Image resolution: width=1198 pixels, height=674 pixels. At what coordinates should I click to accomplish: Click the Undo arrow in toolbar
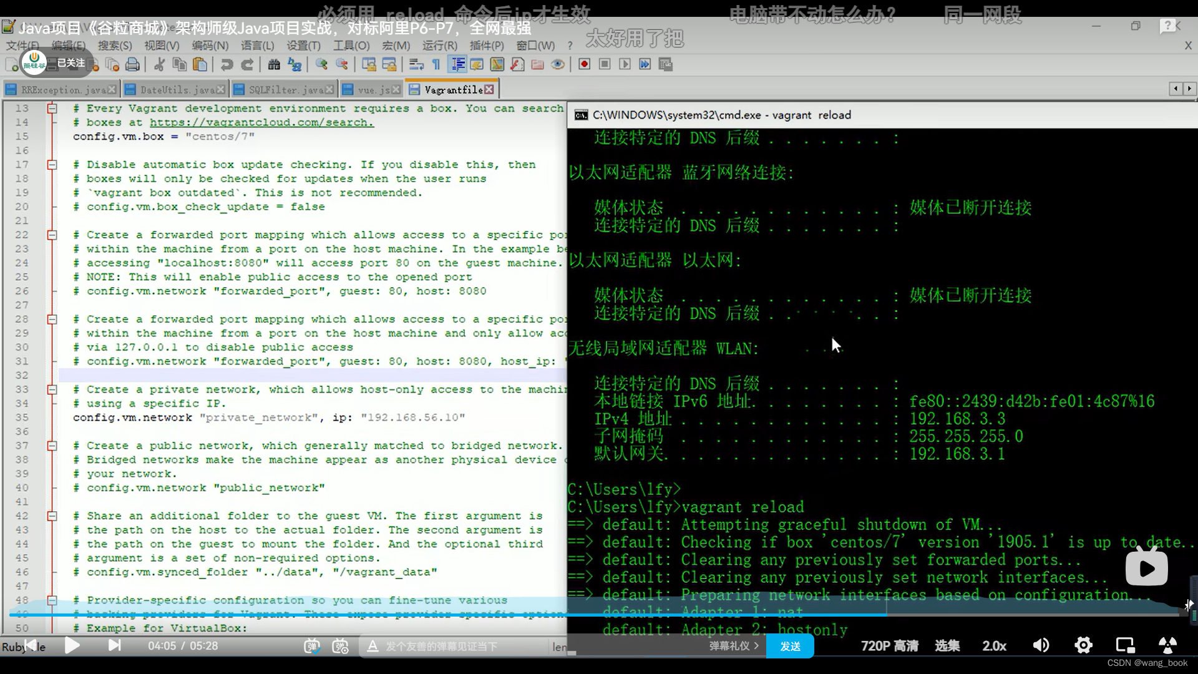[x=227, y=64]
